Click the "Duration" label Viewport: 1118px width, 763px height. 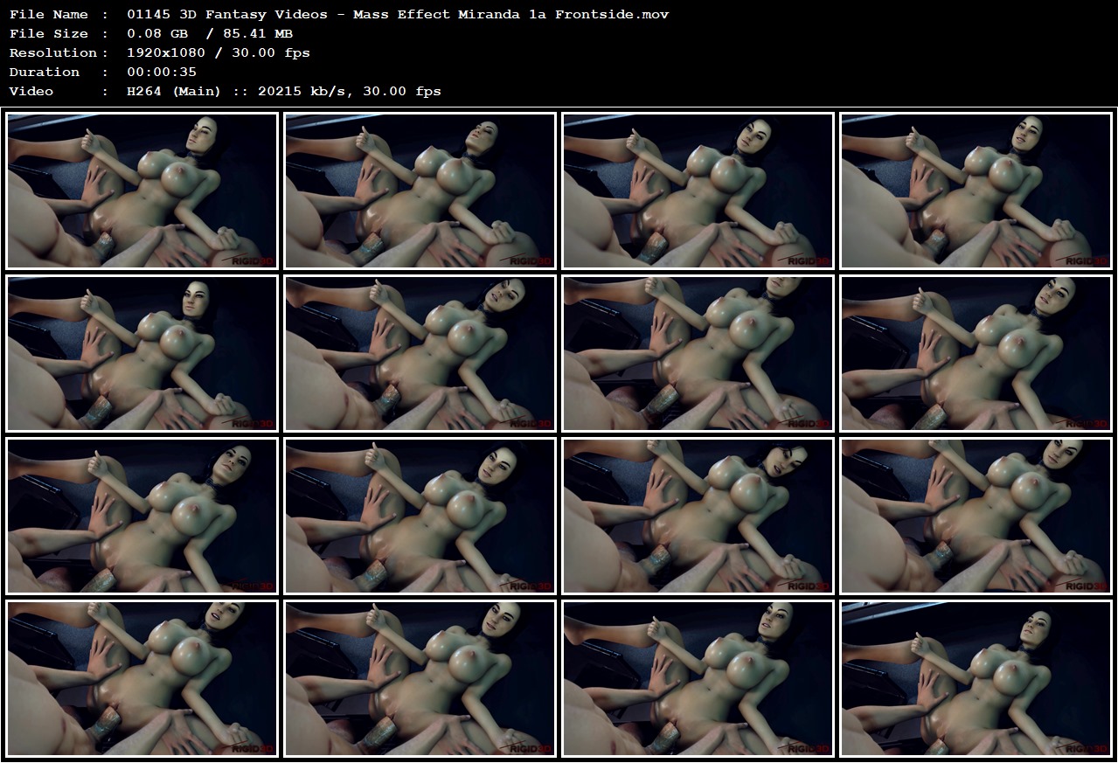(44, 72)
